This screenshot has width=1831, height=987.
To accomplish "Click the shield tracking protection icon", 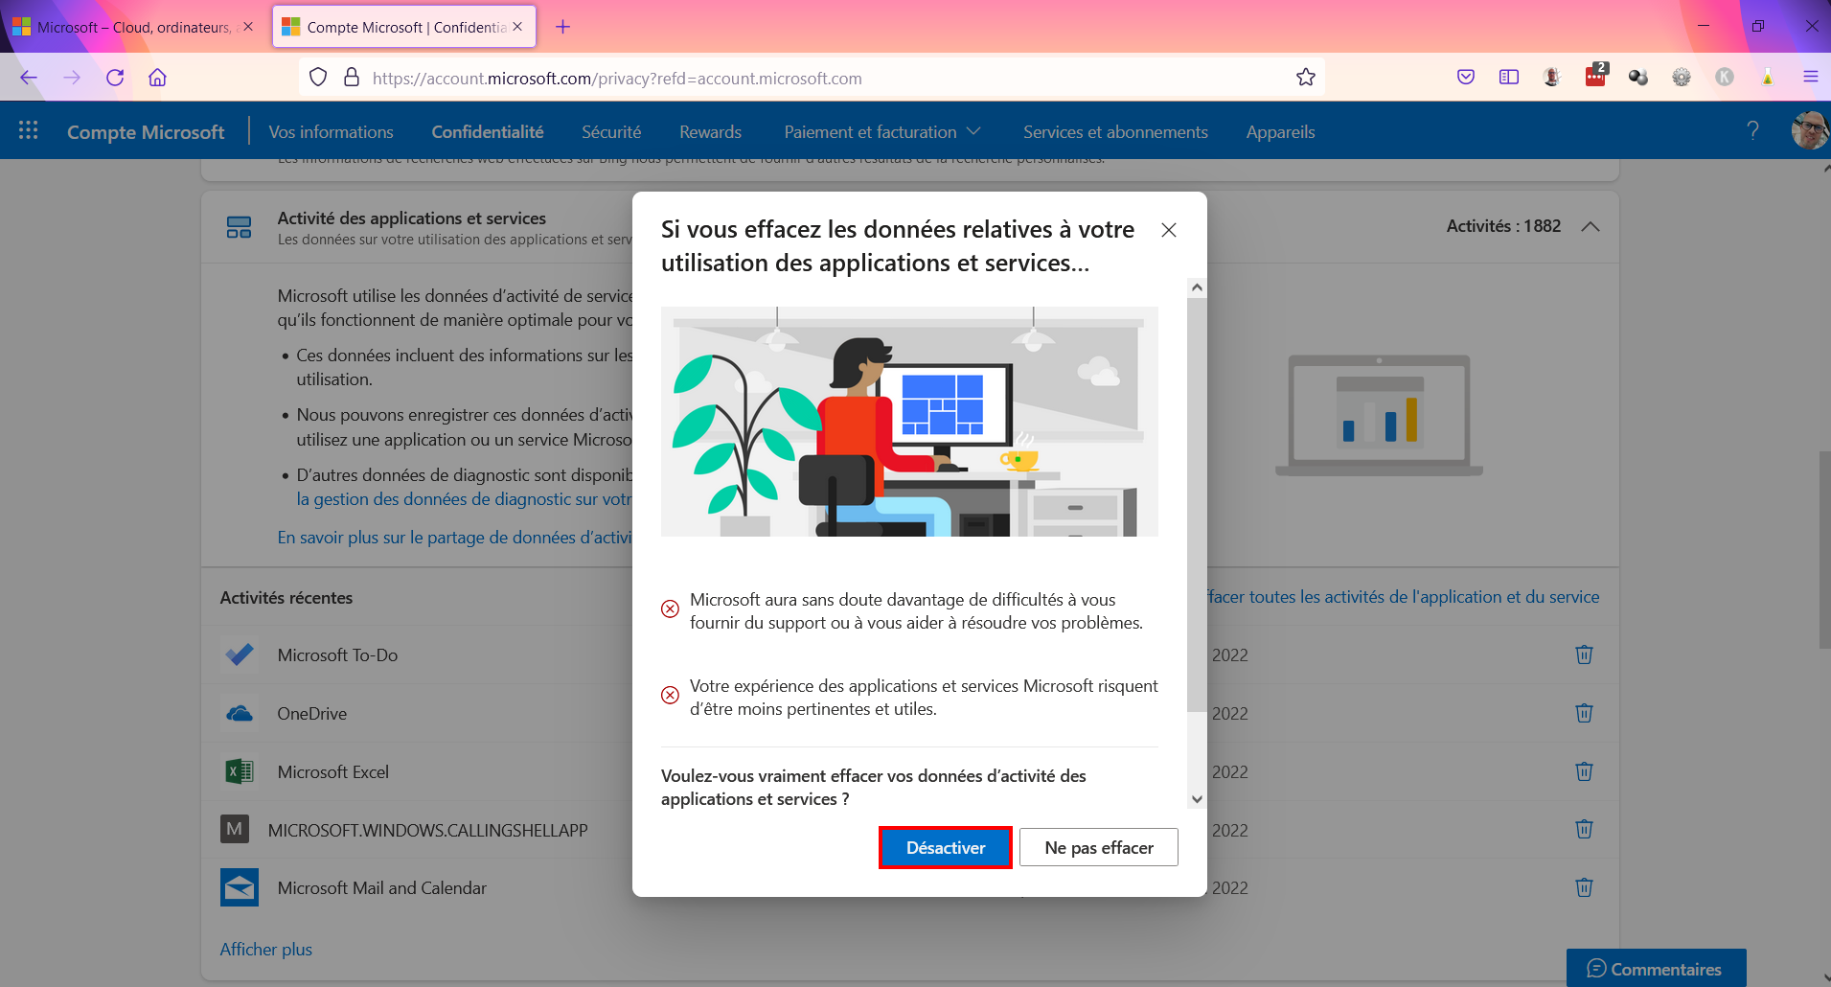I will pyautogui.click(x=319, y=78).
